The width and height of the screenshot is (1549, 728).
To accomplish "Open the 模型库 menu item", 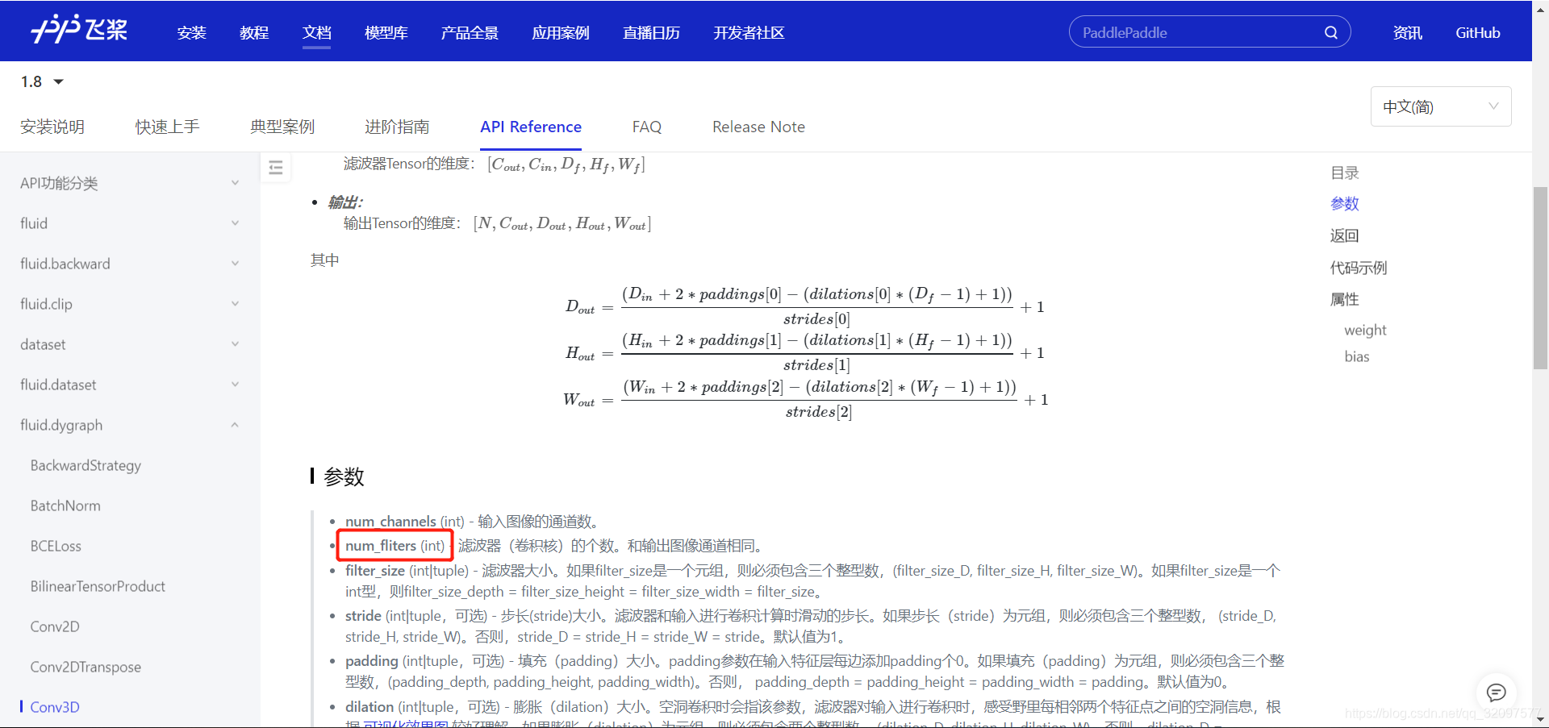I will point(386,33).
